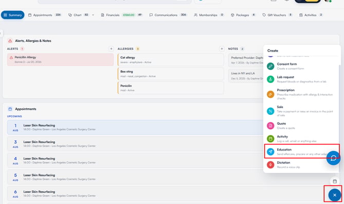This screenshot has height=204, width=344.
Task: Click the Communications count badge 306
Action: coord(184,15)
